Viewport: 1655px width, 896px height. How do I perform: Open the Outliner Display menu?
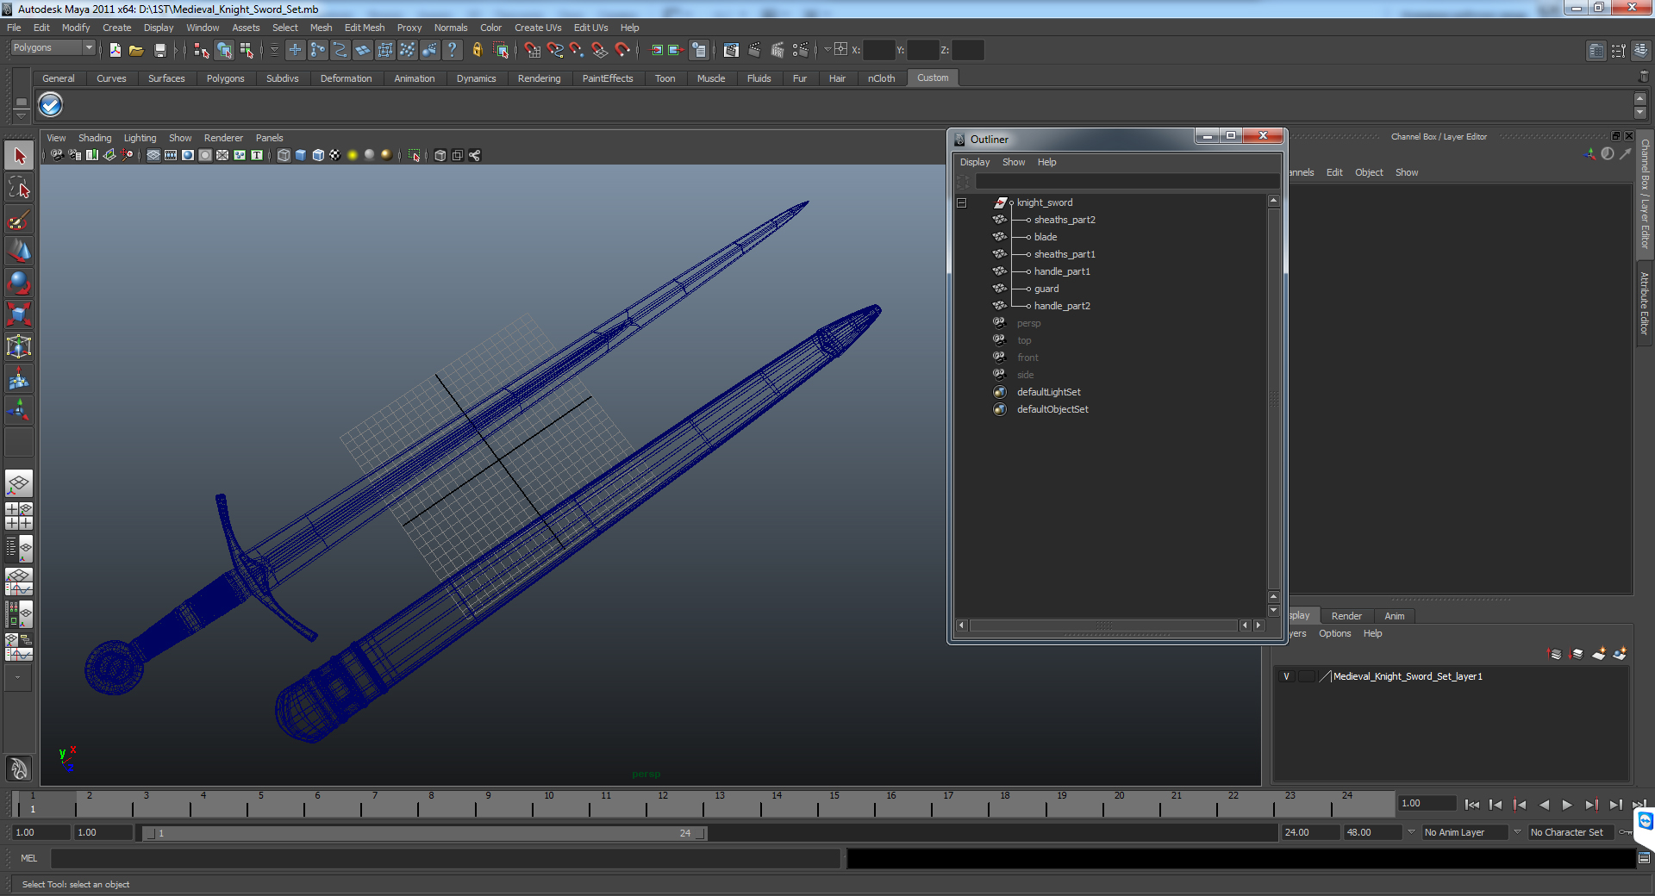tap(975, 162)
